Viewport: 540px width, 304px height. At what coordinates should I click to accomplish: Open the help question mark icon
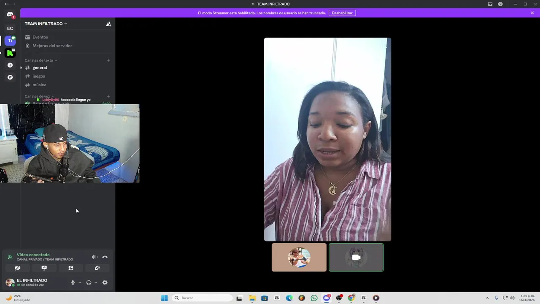(x=500, y=4)
